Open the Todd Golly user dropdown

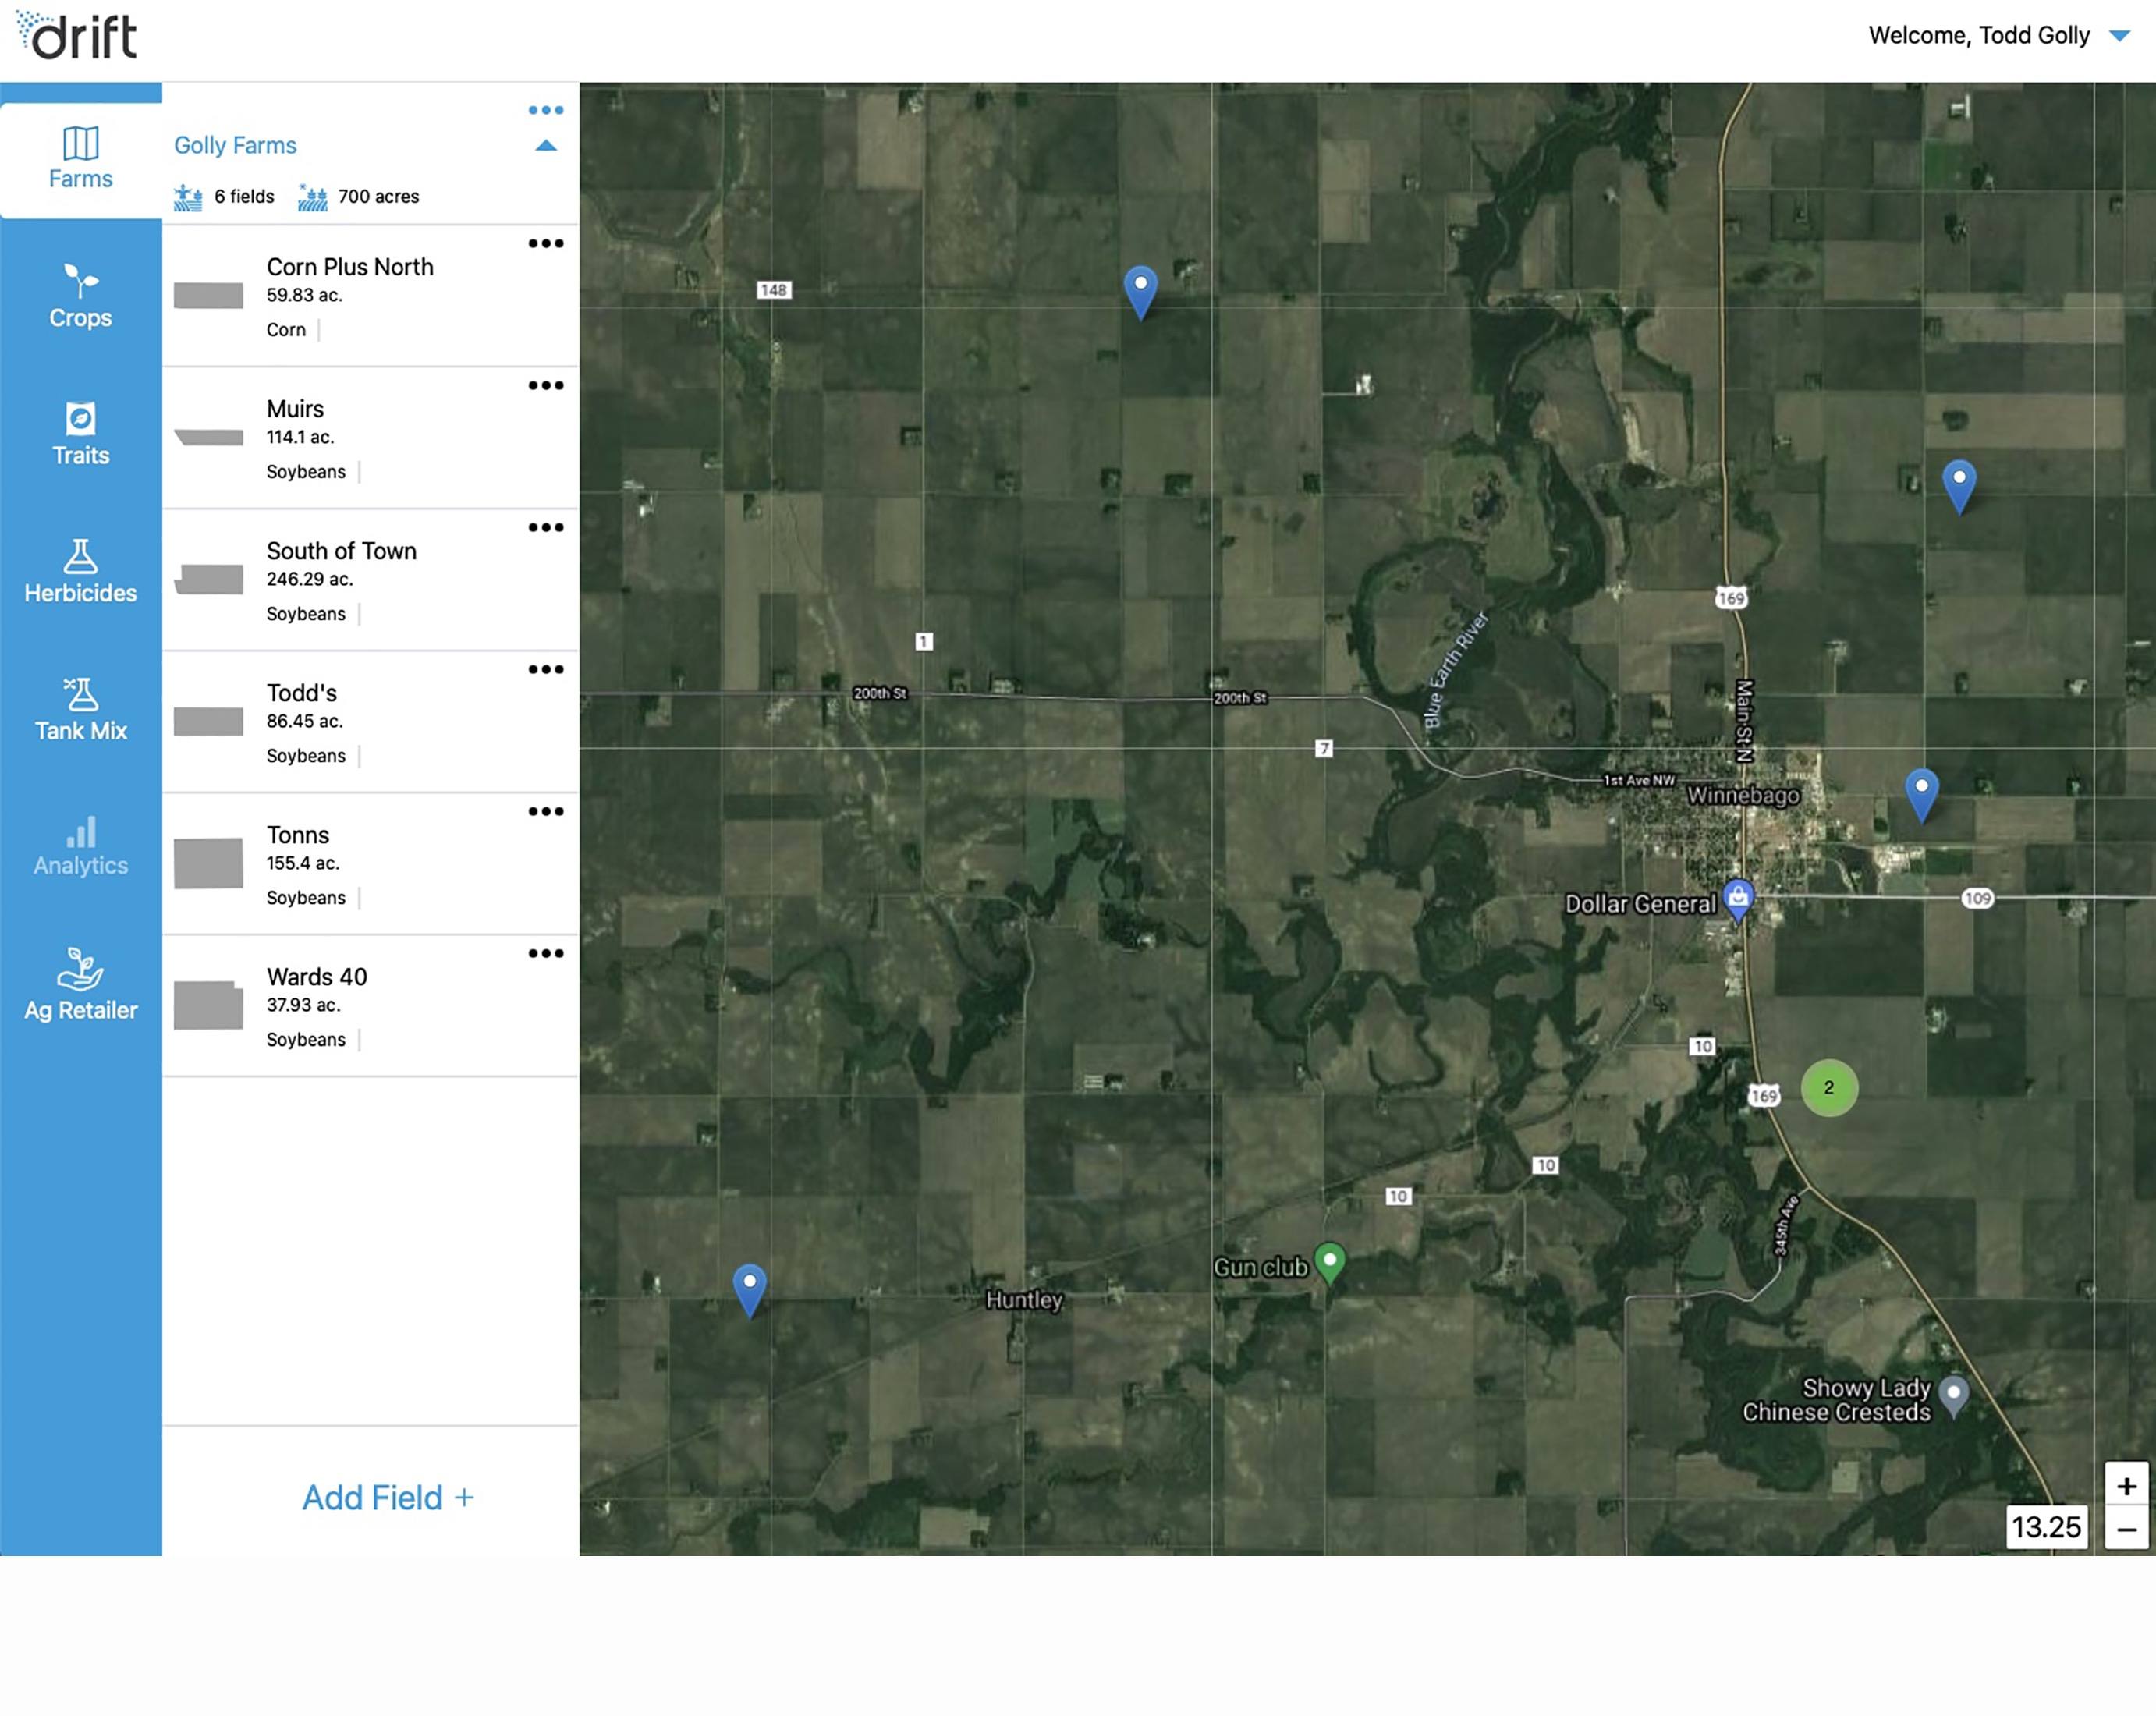tap(2119, 36)
